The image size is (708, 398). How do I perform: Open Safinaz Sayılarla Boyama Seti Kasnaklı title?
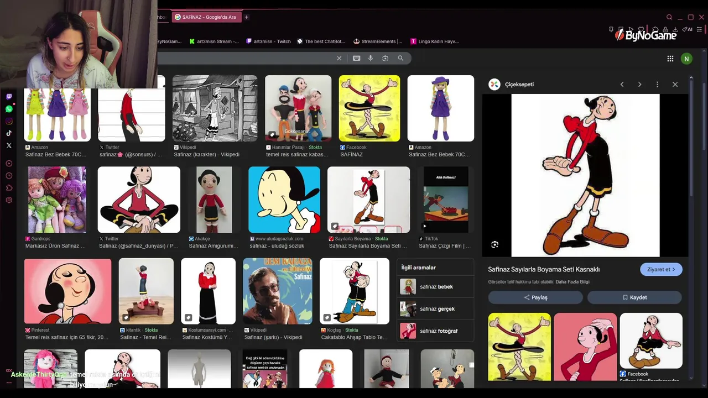coord(544,269)
